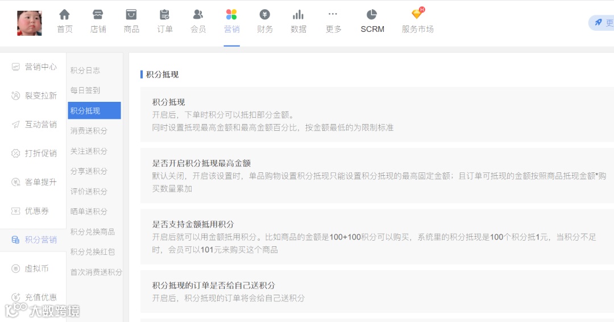Image resolution: width=614 pixels, height=322 pixels.
Task: Select the 数据 data chart icon
Action: coord(298,15)
